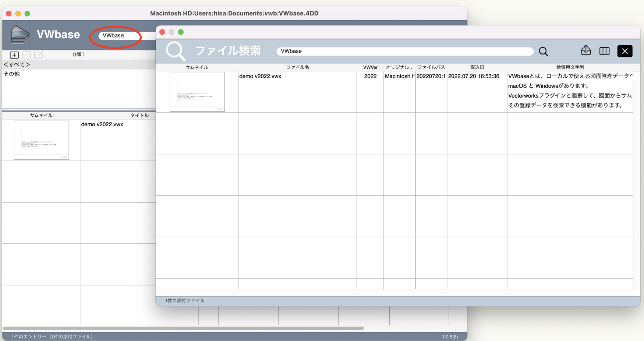644x341 pixels.
Task: Add a category with the plus button
Action: tap(14, 55)
